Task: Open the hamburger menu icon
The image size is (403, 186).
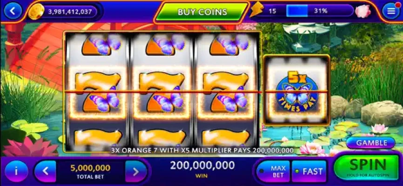Action: point(390,11)
